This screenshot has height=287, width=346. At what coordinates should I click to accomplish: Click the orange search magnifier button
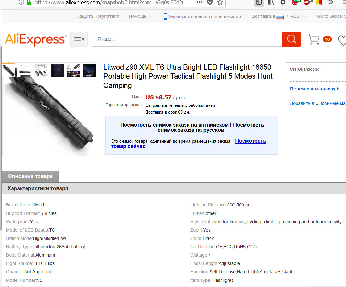click(x=291, y=39)
